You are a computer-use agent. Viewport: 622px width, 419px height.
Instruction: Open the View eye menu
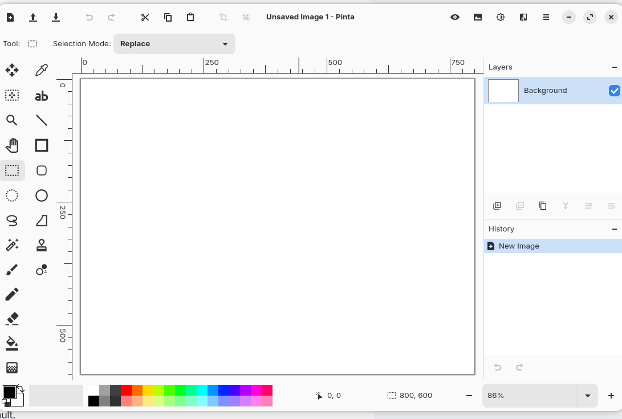tap(455, 17)
